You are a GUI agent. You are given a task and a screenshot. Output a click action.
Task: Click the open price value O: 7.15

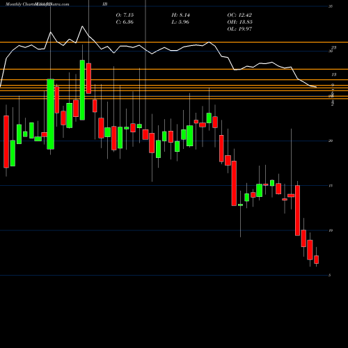point(125,15)
